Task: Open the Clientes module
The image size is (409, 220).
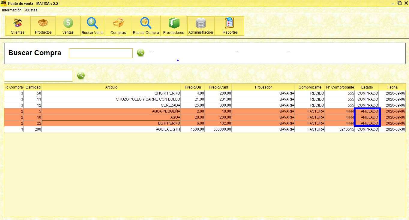Action: click(17, 26)
